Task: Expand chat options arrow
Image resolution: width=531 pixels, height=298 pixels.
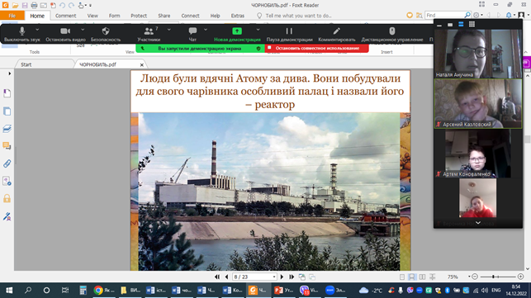Action: 206,30
